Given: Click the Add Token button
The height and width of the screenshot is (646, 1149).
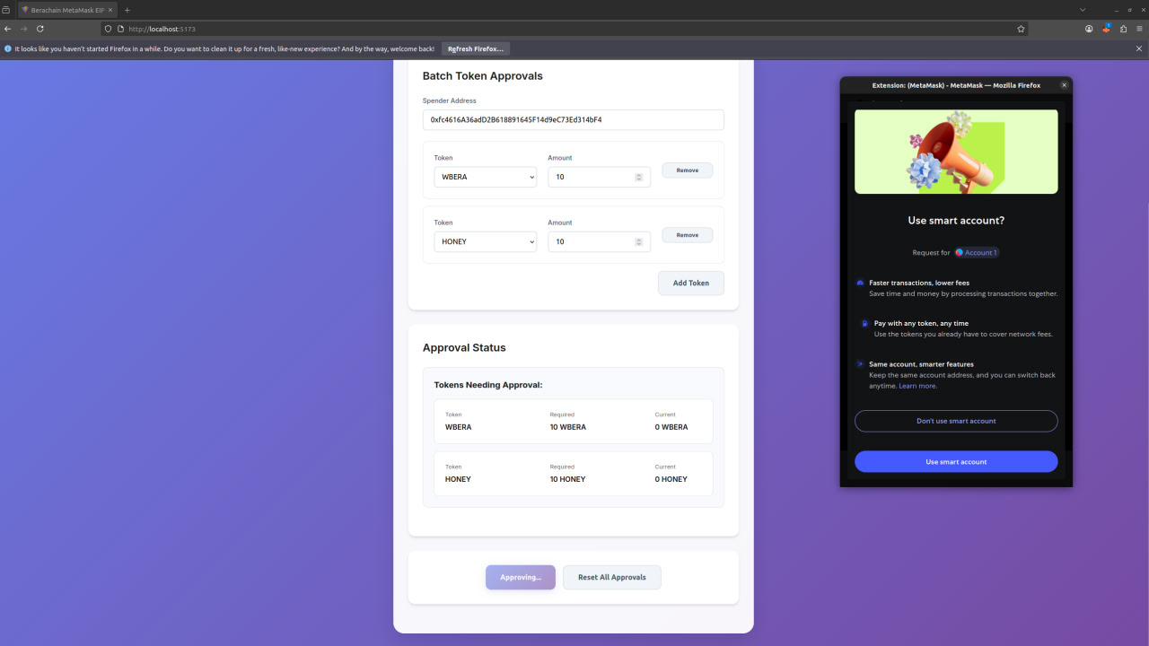Looking at the screenshot, I should point(690,283).
